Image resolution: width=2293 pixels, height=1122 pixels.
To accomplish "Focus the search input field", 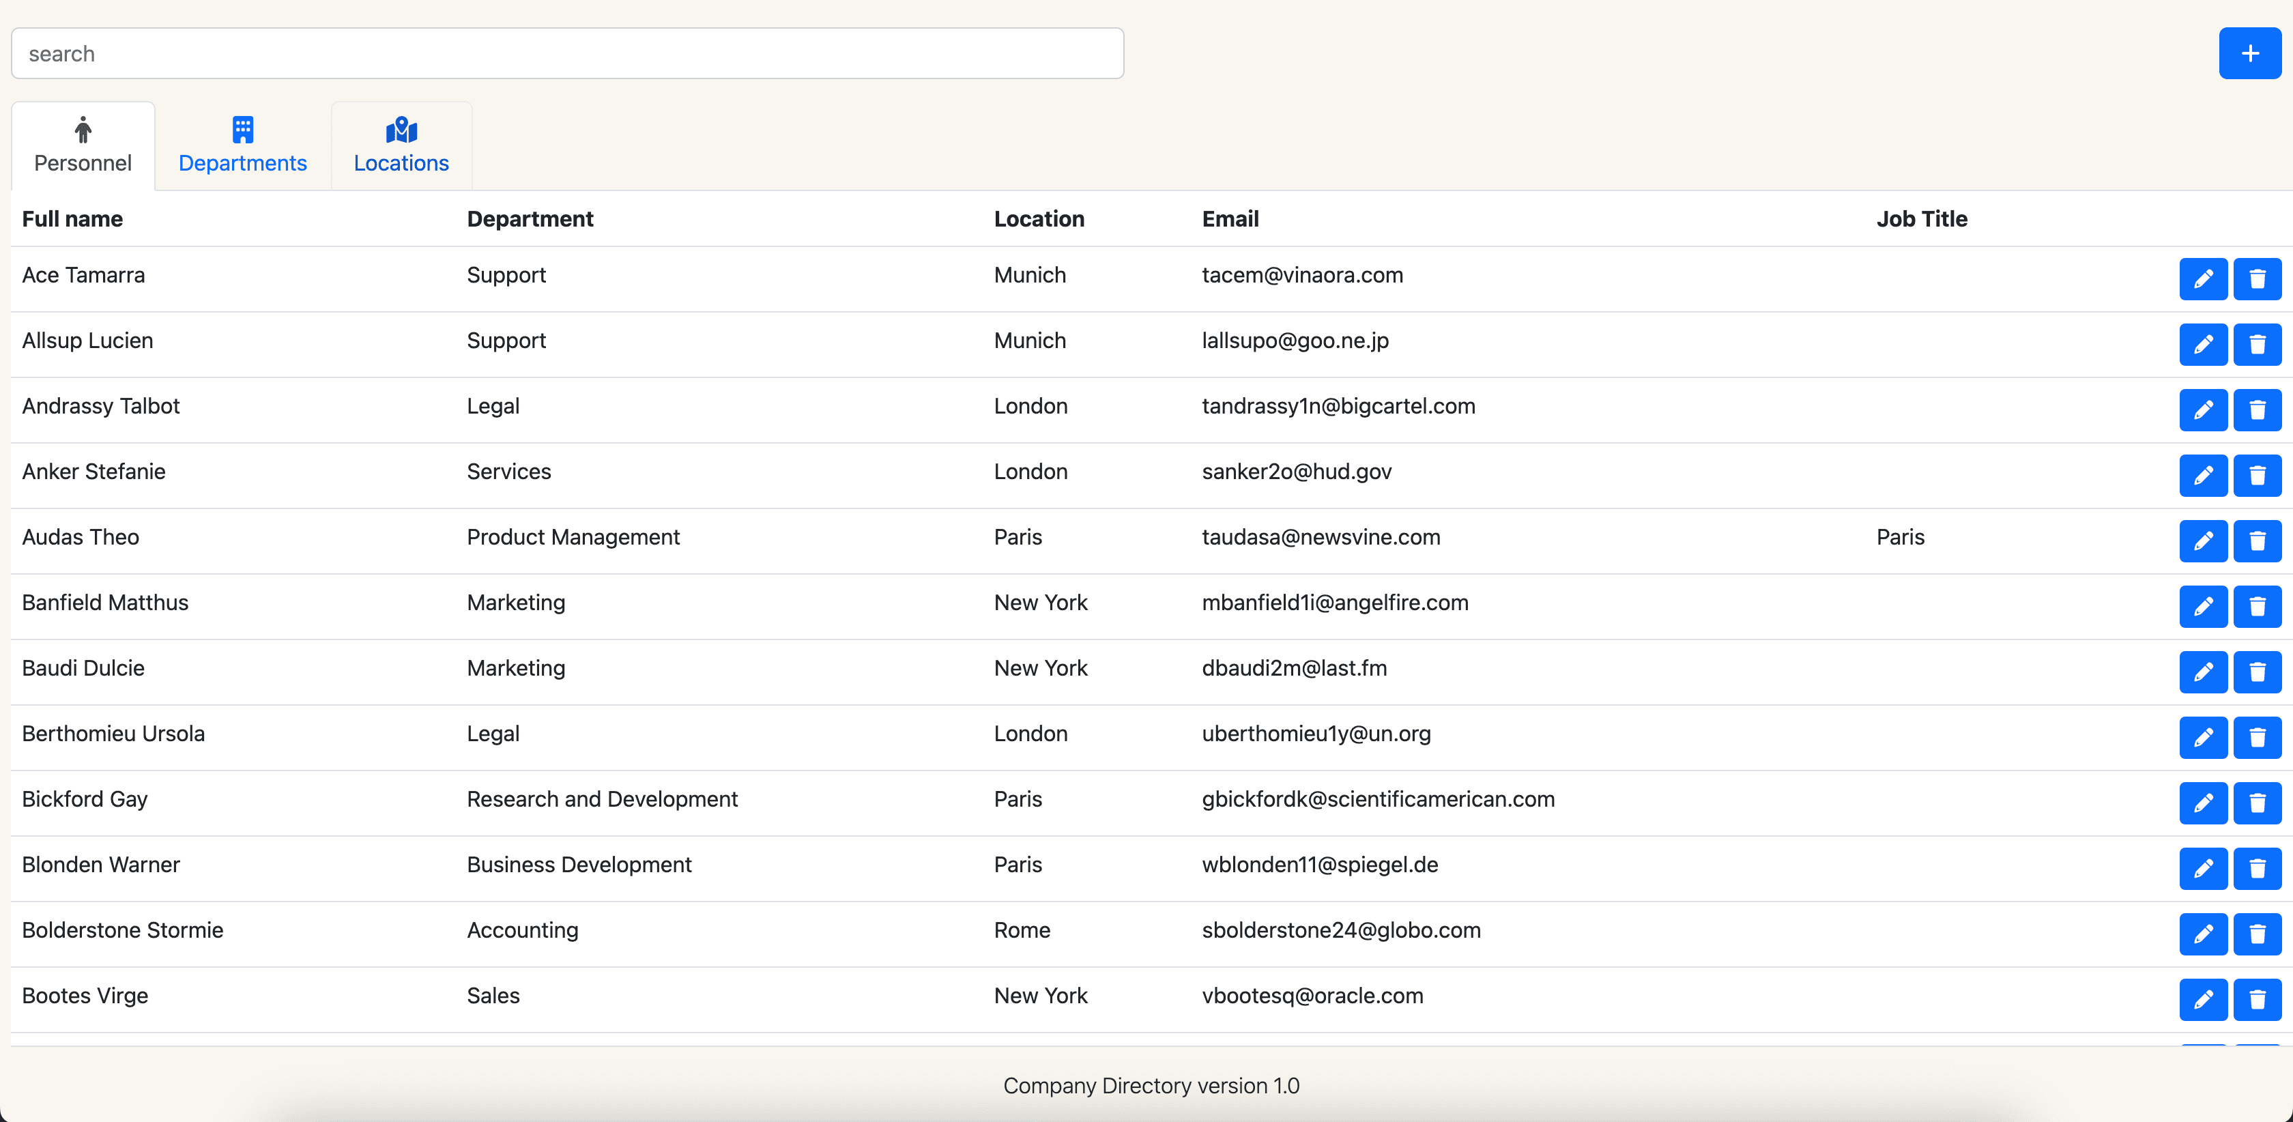I will [x=567, y=53].
